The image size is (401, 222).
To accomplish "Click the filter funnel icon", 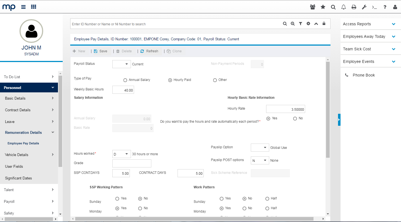I will pyautogui.click(x=300, y=24).
